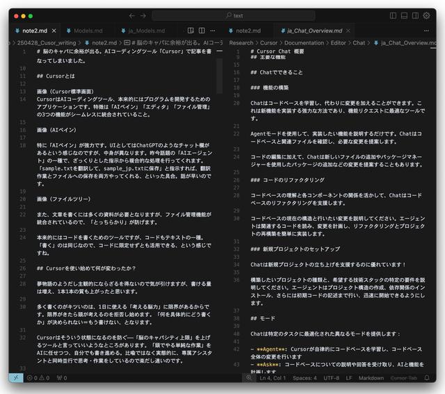The width and height of the screenshot is (445, 394).
Task: Open the Documentation breadcrumb folder
Action: [304, 43]
